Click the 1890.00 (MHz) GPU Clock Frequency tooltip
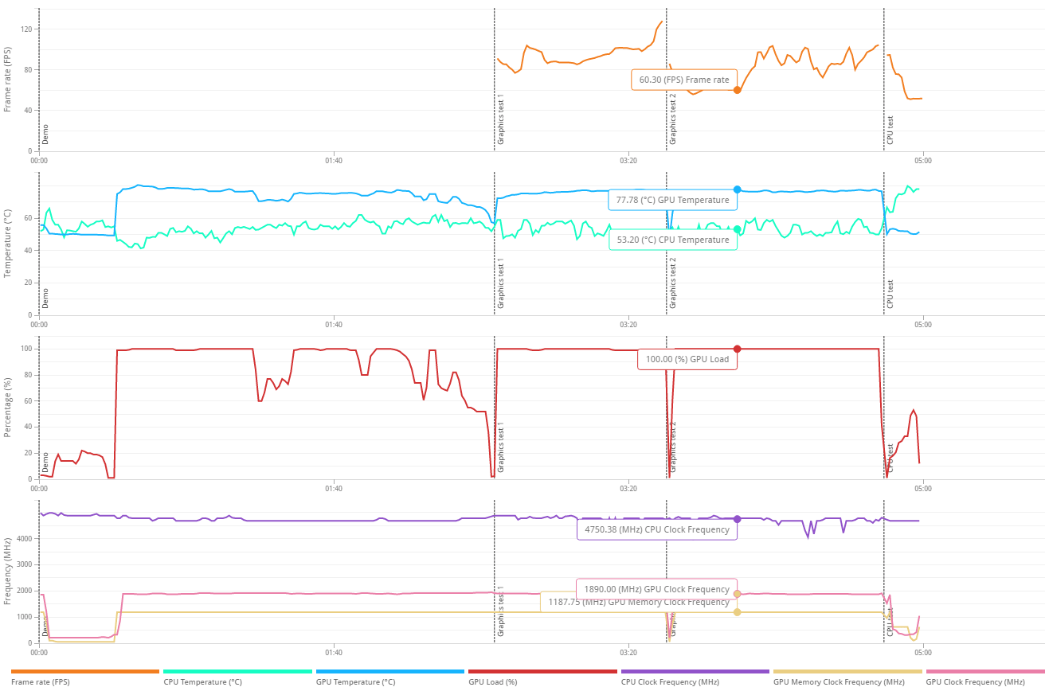The image size is (1045, 691). [656, 589]
